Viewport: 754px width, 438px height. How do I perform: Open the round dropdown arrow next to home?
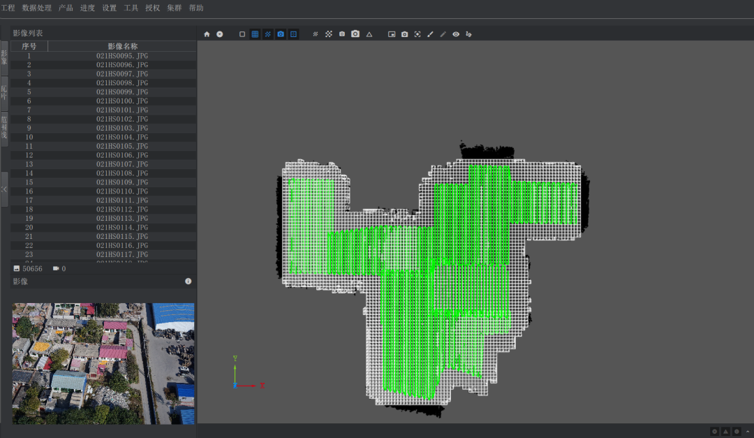click(219, 34)
